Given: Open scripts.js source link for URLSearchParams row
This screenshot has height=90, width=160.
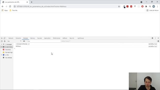Looking at the screenshot, I should point(153,44).
